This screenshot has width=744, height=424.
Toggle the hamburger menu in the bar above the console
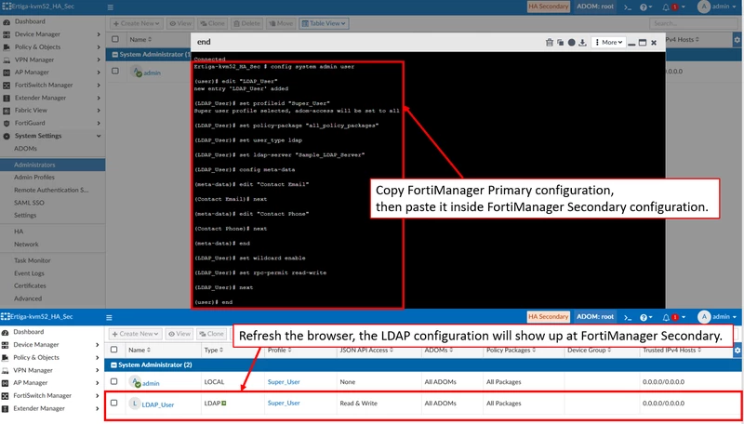(110, 7)
